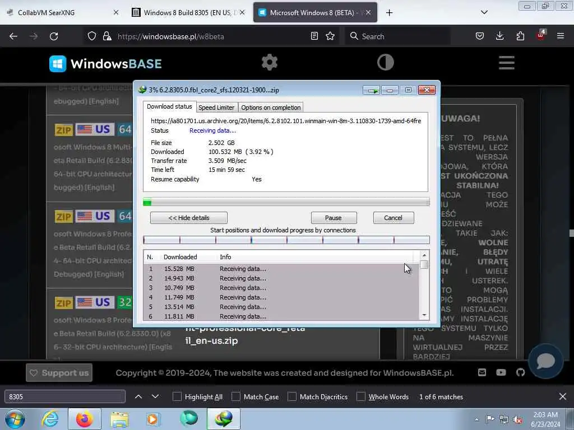The image size is (574, 430).
Task: Enable the Whole Words checkbox
Action: [361, 397]
